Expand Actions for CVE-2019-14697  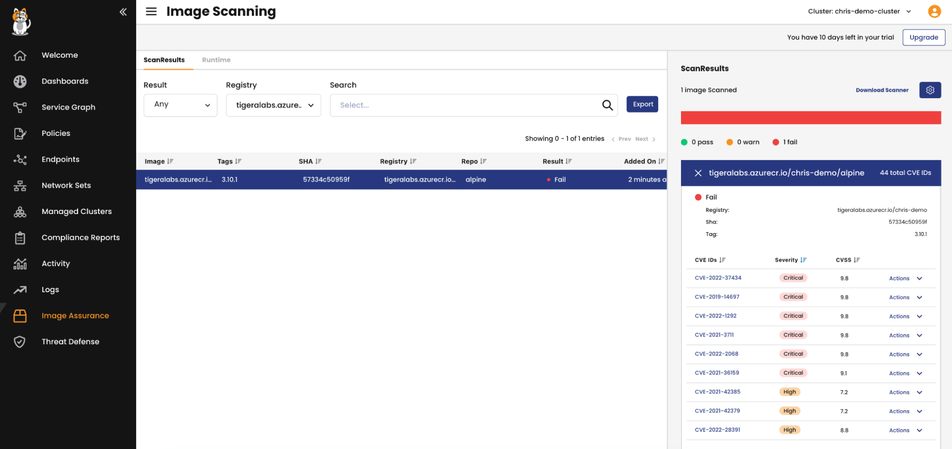click(905, 297)
